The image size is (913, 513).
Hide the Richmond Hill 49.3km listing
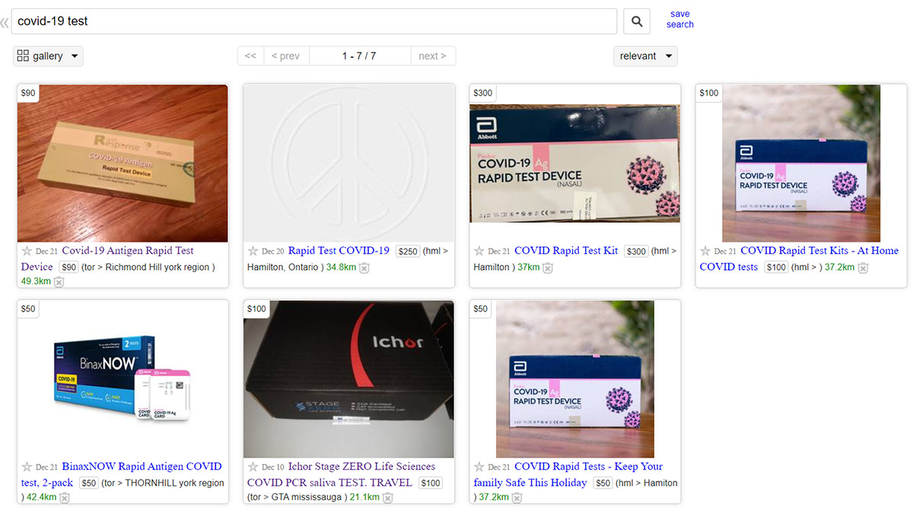coord(59,282)
